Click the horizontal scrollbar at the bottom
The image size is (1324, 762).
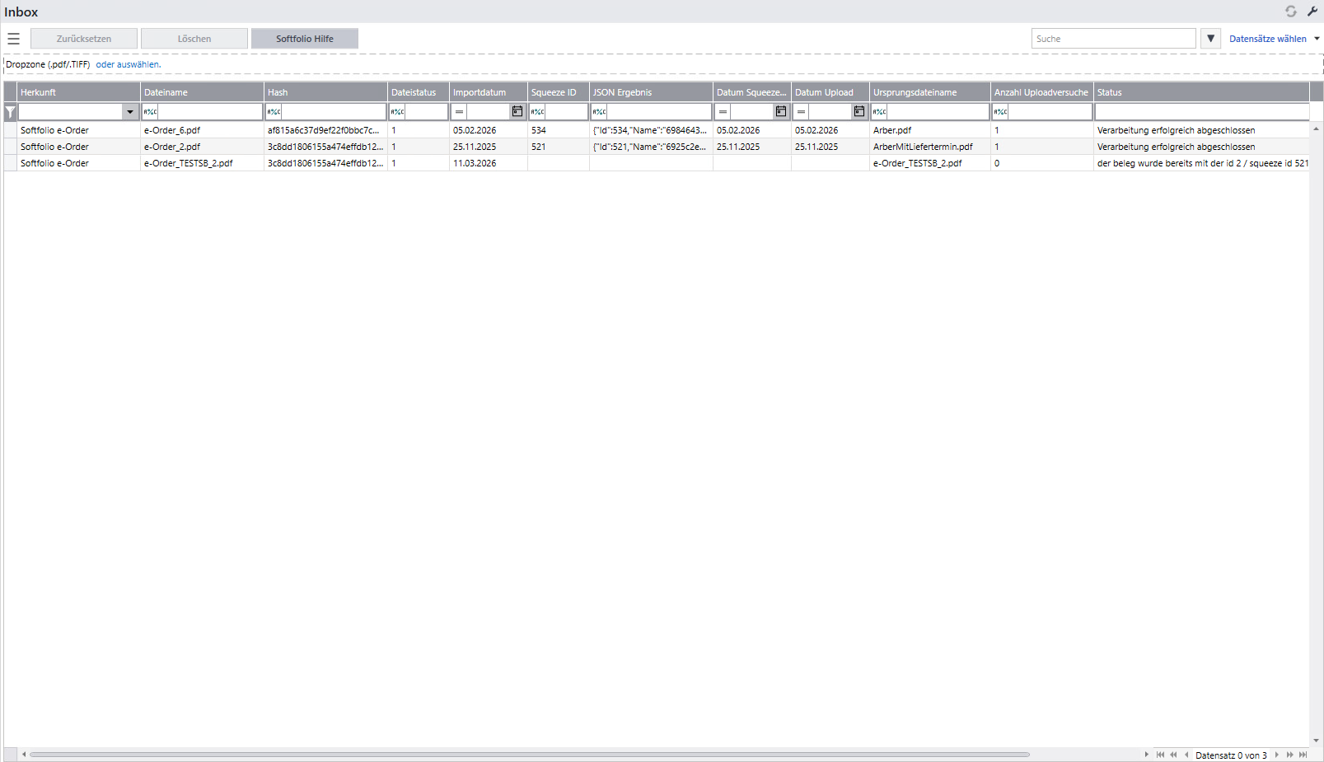click(x=529, y=755)
